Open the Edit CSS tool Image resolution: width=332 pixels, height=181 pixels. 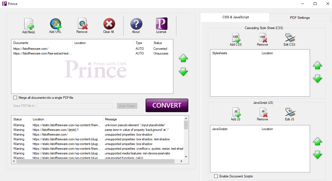[x=290, y=38]
